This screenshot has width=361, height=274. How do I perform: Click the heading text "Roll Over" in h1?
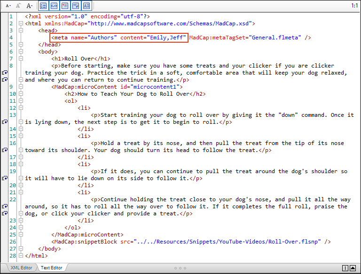pos(79,59)
